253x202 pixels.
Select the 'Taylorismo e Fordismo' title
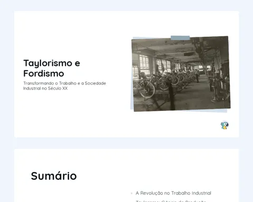(x=52, y=68)
